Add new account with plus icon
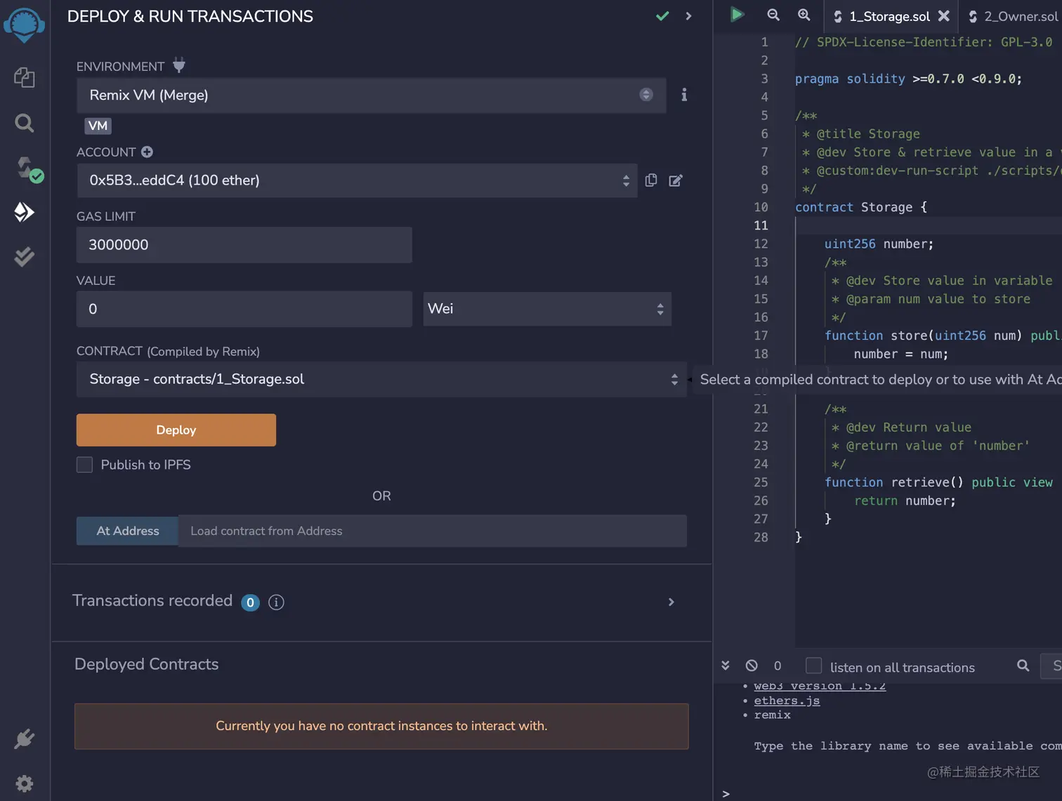The height and width of the screenshot is (801, 1062). point(147,152)
